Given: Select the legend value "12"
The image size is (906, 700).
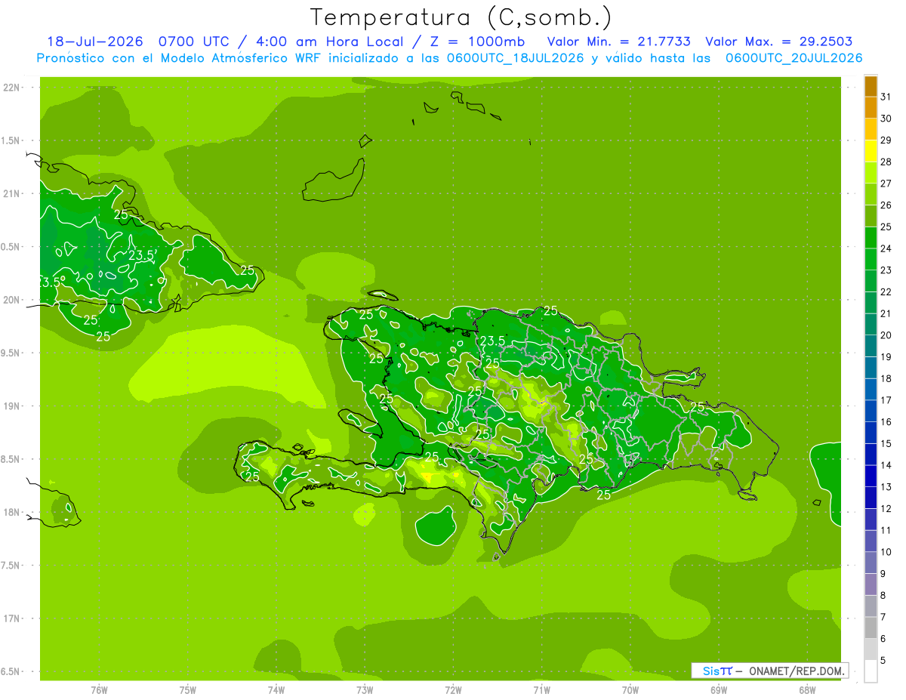Looking at the screenshot, I should [x=886, y=509].
